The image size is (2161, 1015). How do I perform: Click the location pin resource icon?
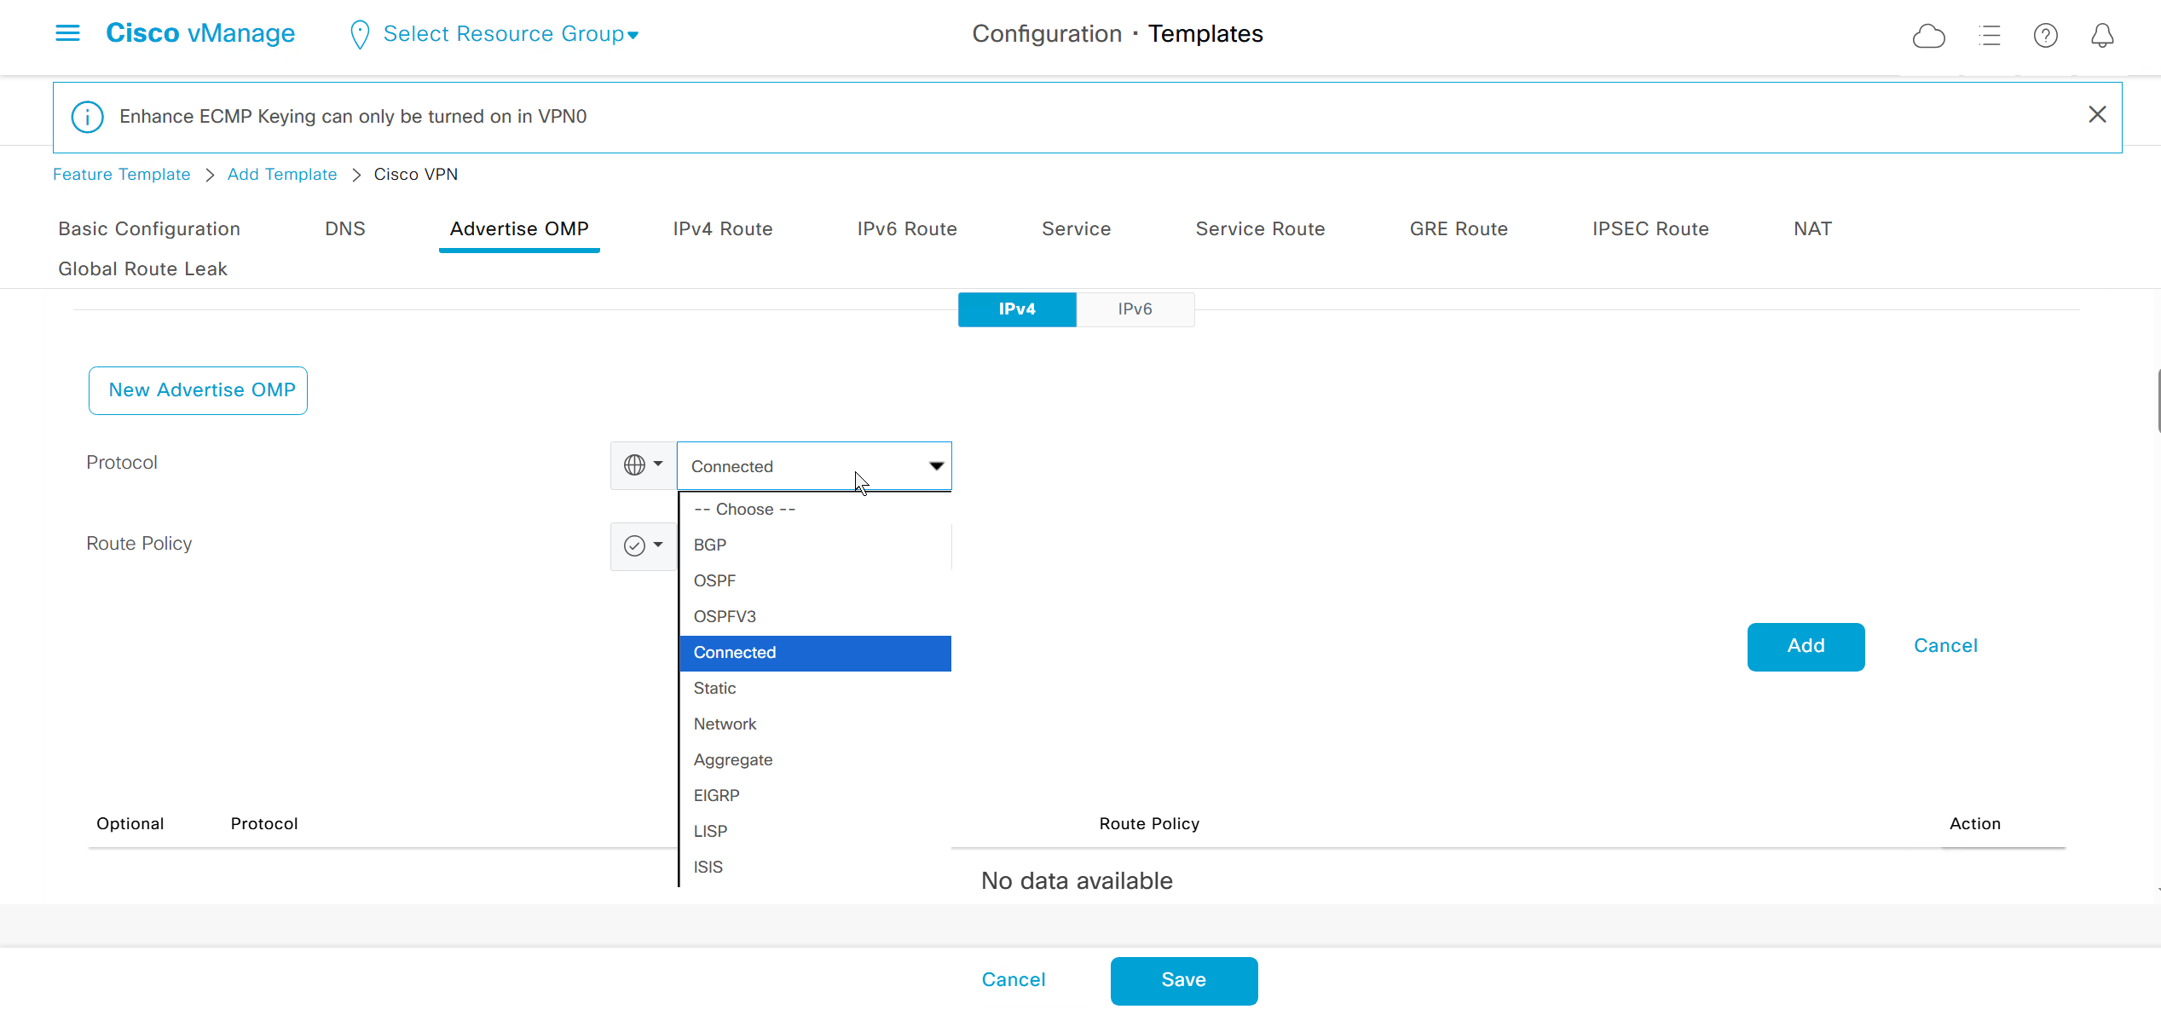click(x=360, y=35)
